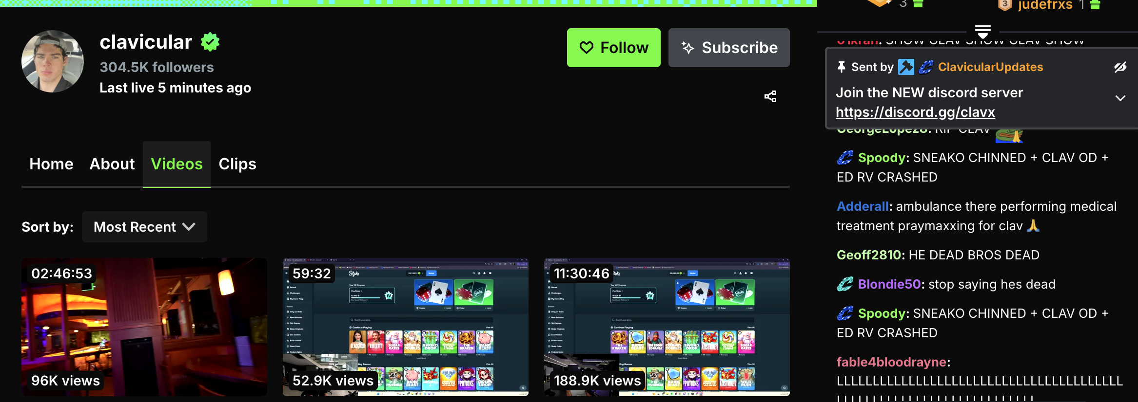Click the moderator badge next to ClavicularUpdates

[906, 67]
